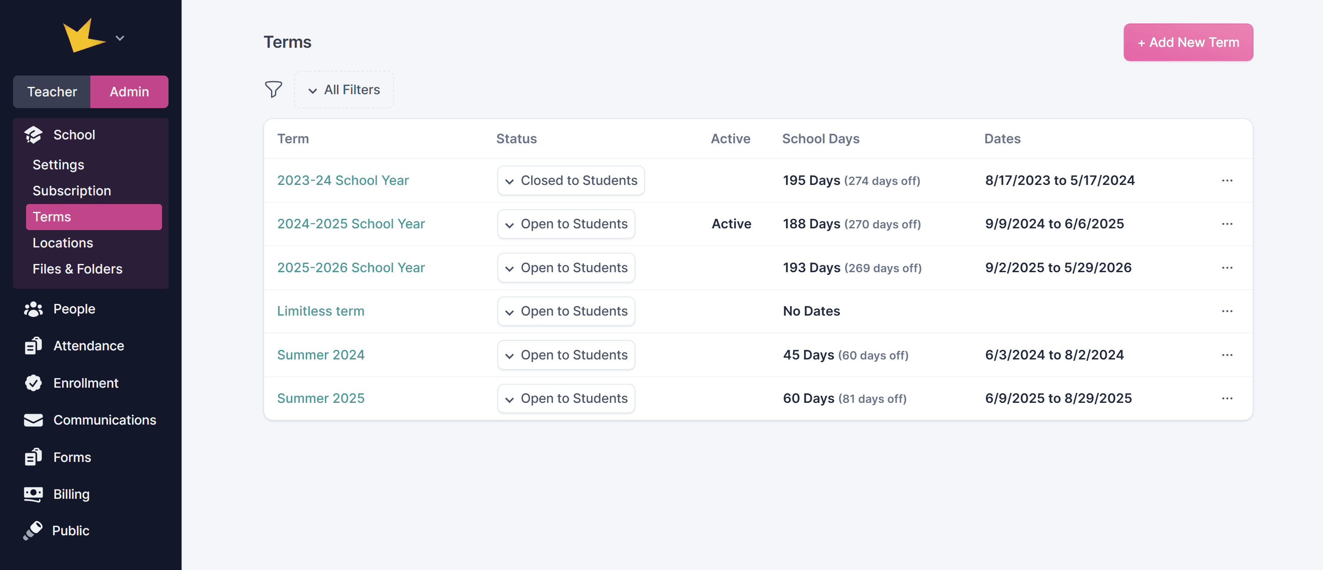The image size is (1323, 570).
Task: Click the Add New Term button
Action: (x=1188, y=42)
